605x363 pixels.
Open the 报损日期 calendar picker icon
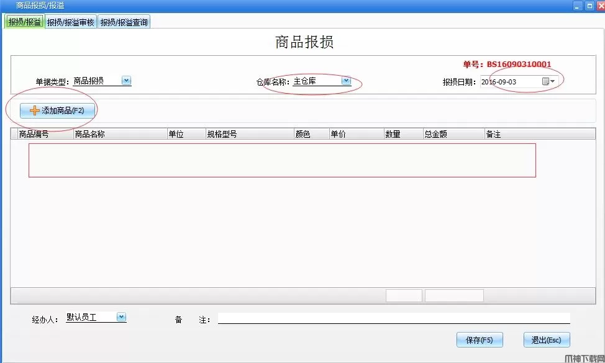pyautogui.click(x=548, y=81)
